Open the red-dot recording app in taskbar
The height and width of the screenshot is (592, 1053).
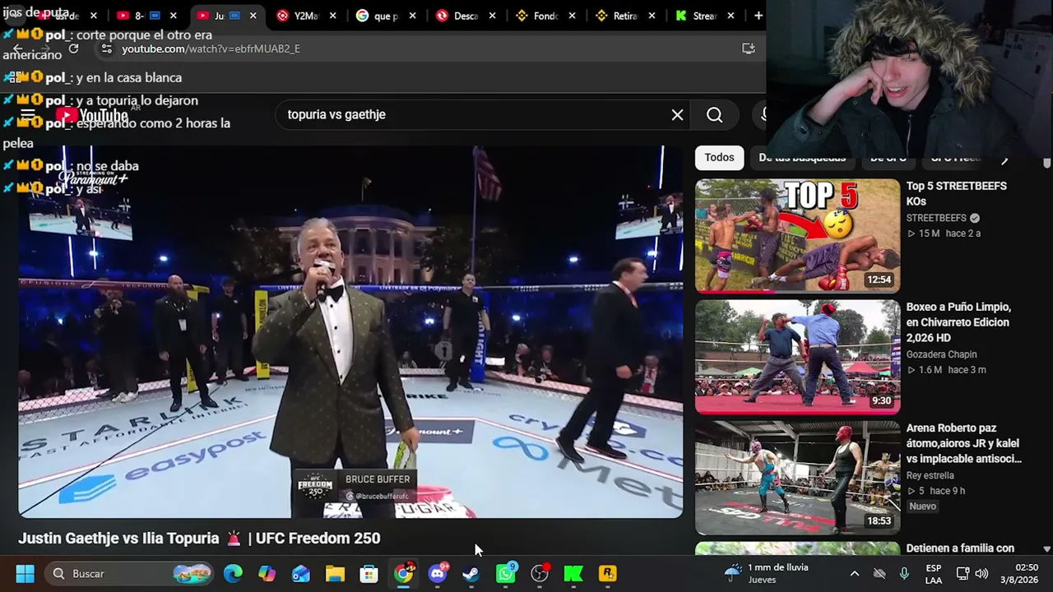[x=540, y=573]
